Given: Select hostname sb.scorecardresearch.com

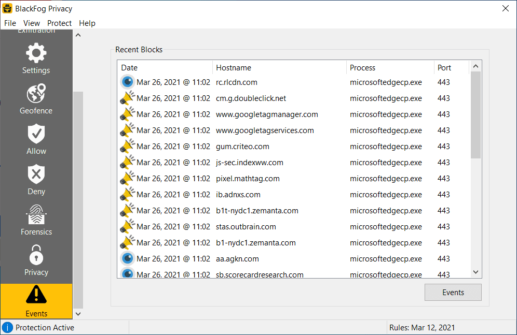Looking at the screenshot, I should [x=260, y=274].
